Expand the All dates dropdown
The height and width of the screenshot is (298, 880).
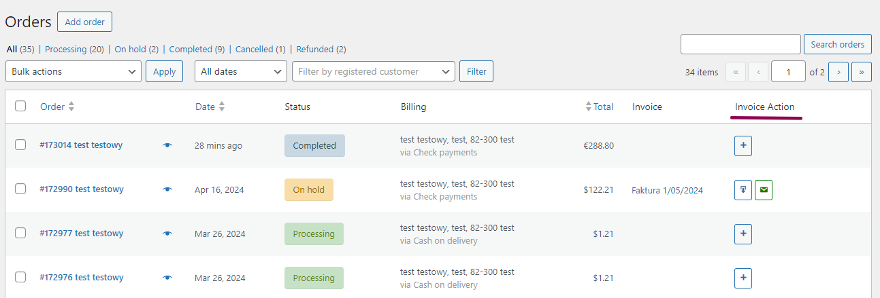241,71
